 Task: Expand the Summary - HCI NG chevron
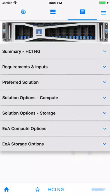click(x=105, y=51)
